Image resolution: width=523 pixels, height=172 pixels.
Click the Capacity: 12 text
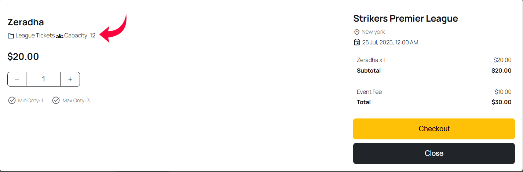[x=80, y=36]
